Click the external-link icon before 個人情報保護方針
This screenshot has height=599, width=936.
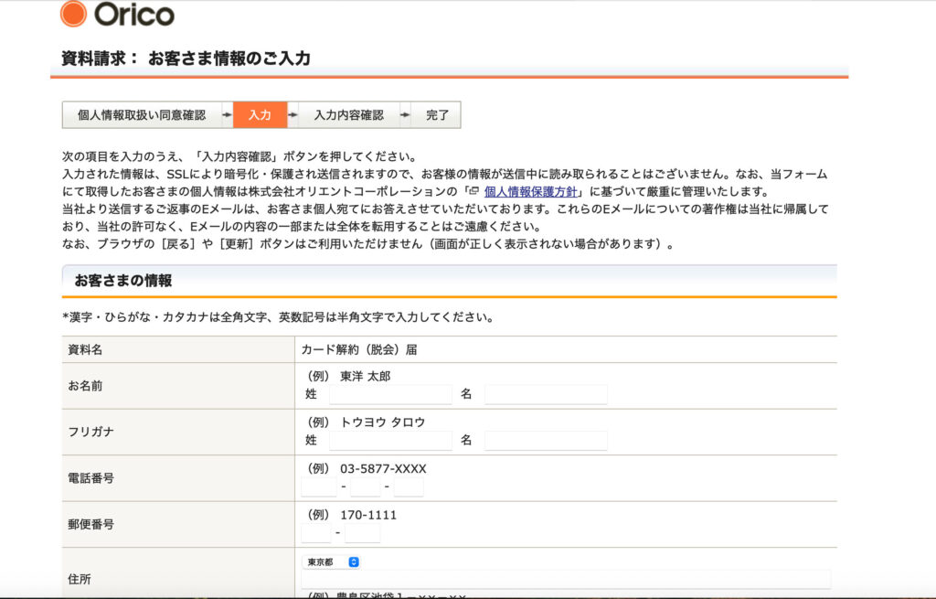tap(474, 191)
